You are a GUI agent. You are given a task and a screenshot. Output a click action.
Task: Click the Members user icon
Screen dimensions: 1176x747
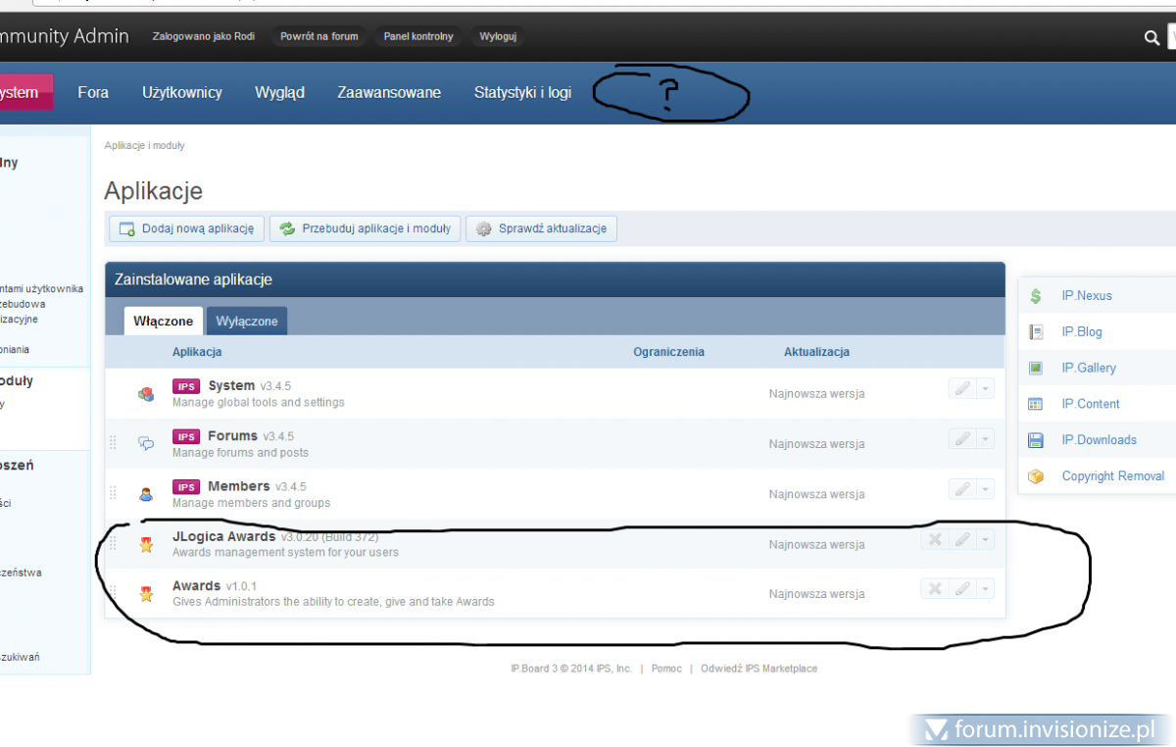146,494
